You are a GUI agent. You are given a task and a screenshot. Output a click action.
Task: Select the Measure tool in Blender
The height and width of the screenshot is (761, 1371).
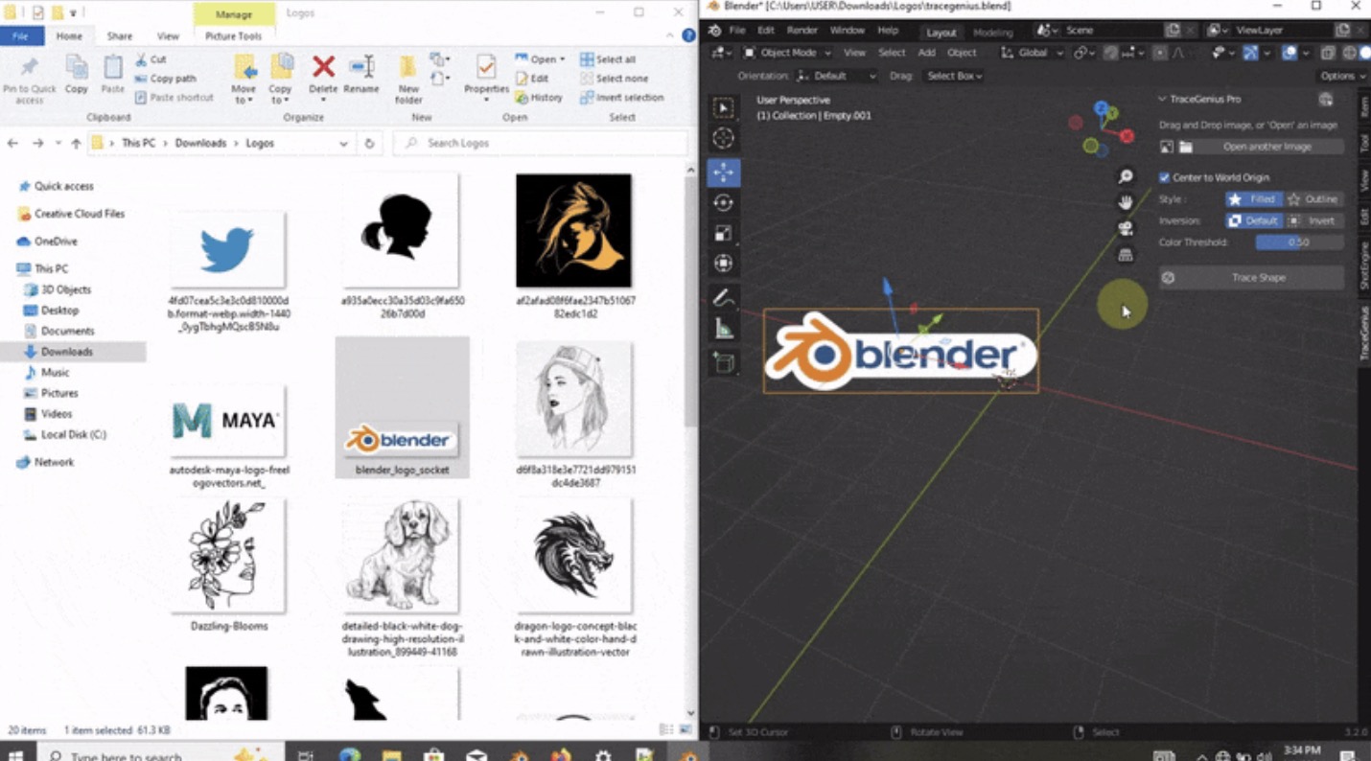point(723,329)
